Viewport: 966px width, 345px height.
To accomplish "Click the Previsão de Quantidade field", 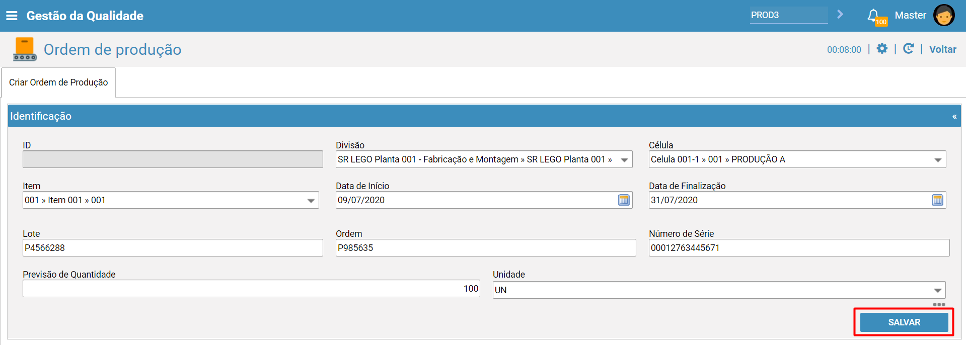I will (251, 289).
